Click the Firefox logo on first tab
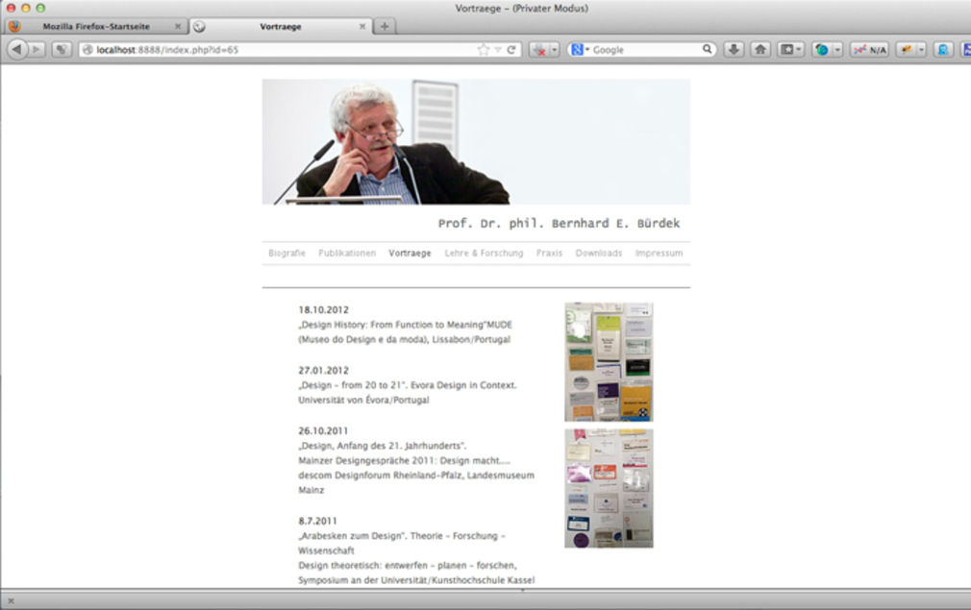 coord(14,27)
